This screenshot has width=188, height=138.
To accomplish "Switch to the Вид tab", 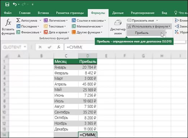I will (164, 13).
